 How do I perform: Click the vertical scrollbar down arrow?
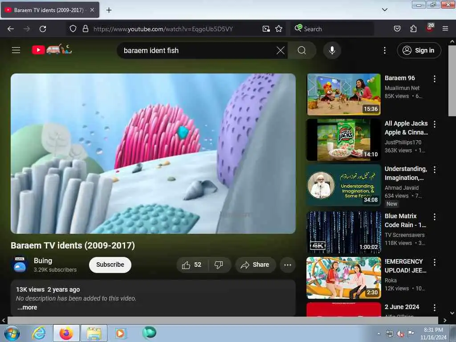(452, 313)
